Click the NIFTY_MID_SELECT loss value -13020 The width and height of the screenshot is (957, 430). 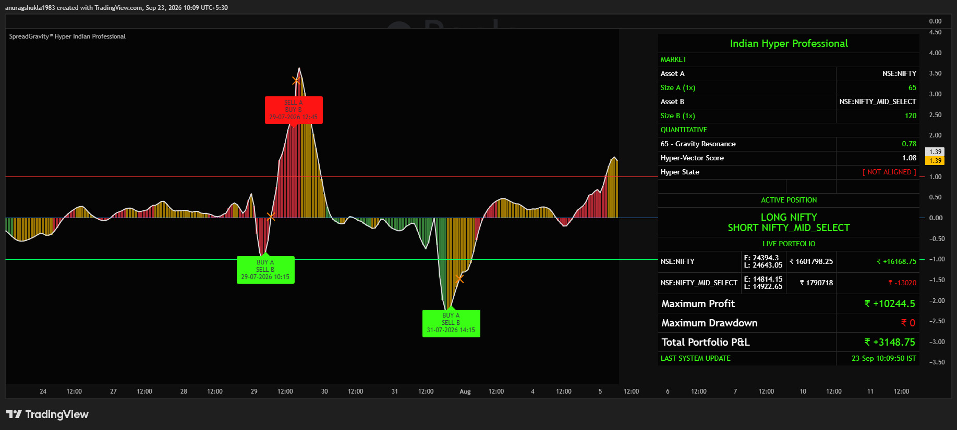click(902, 283)
